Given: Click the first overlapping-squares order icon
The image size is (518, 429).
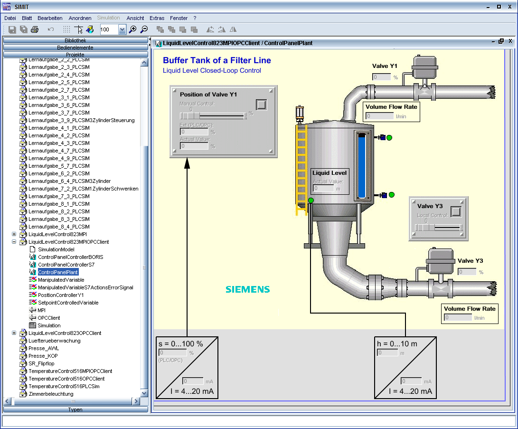Looking at the screenshot, I should [x=160, y=29].
